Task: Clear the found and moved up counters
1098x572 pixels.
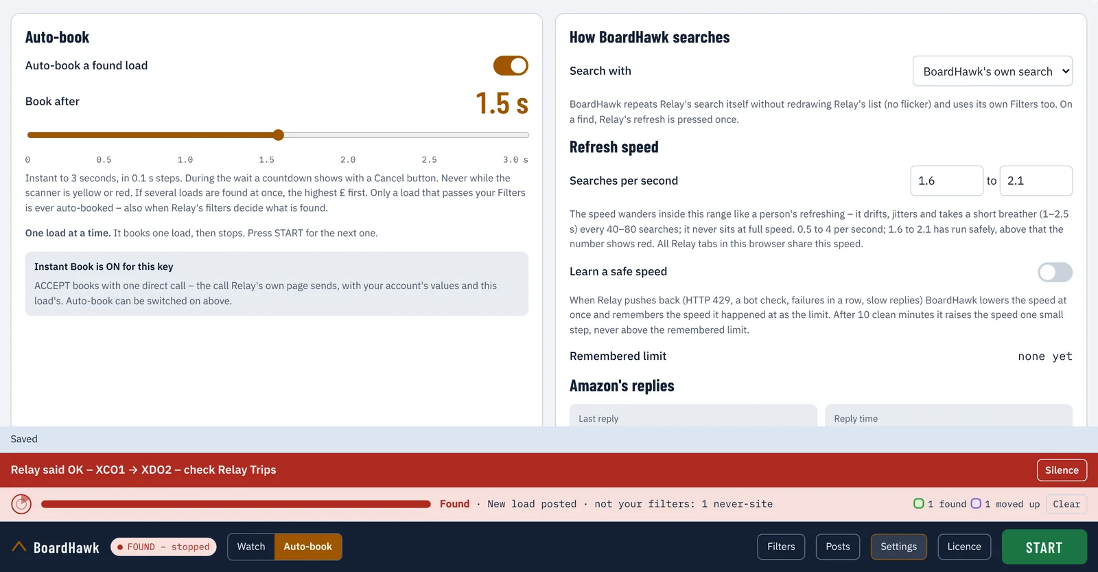Action: tap(1066, 504)
